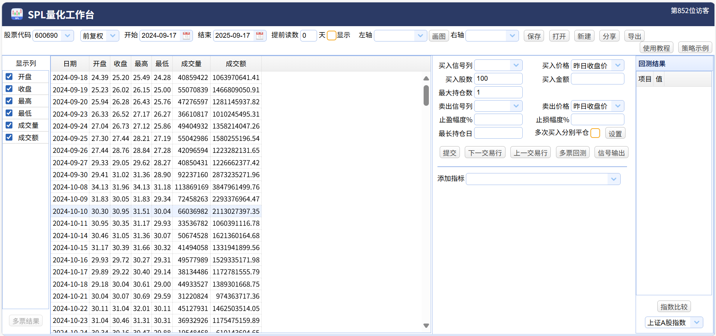Image resolution: width=716 pixels, height=336 pixels.
Task: Click the 画图 draw chart button
Action: tap(439, 36)
